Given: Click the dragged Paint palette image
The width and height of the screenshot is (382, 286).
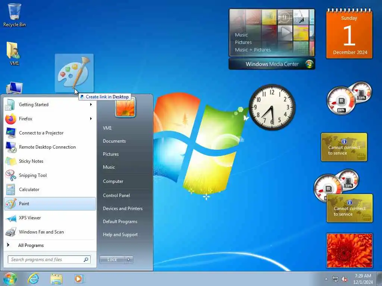Looking at the screenshot, I should point(74,73).
